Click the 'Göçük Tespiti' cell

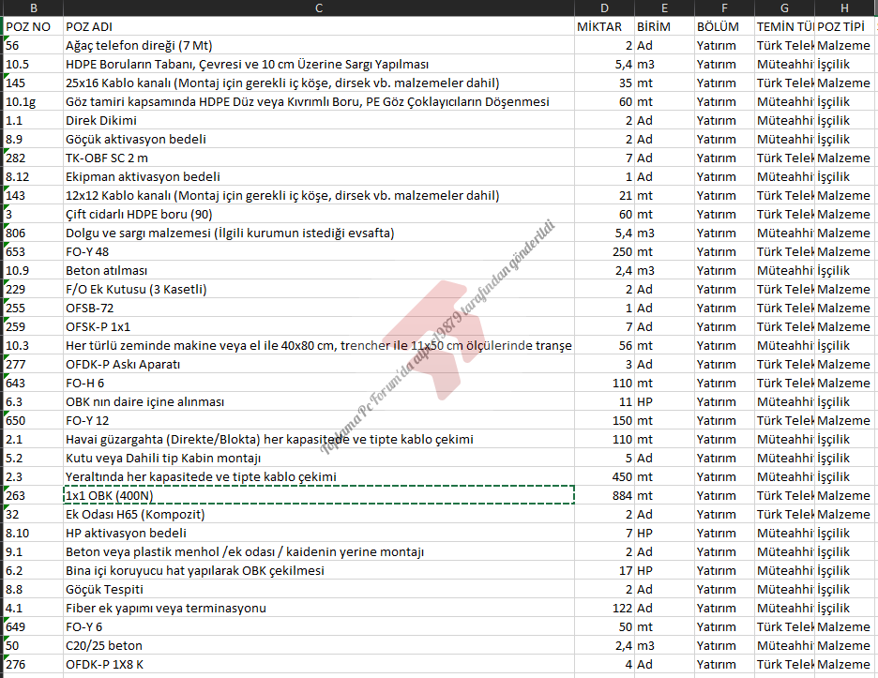(x=319, y=589)
